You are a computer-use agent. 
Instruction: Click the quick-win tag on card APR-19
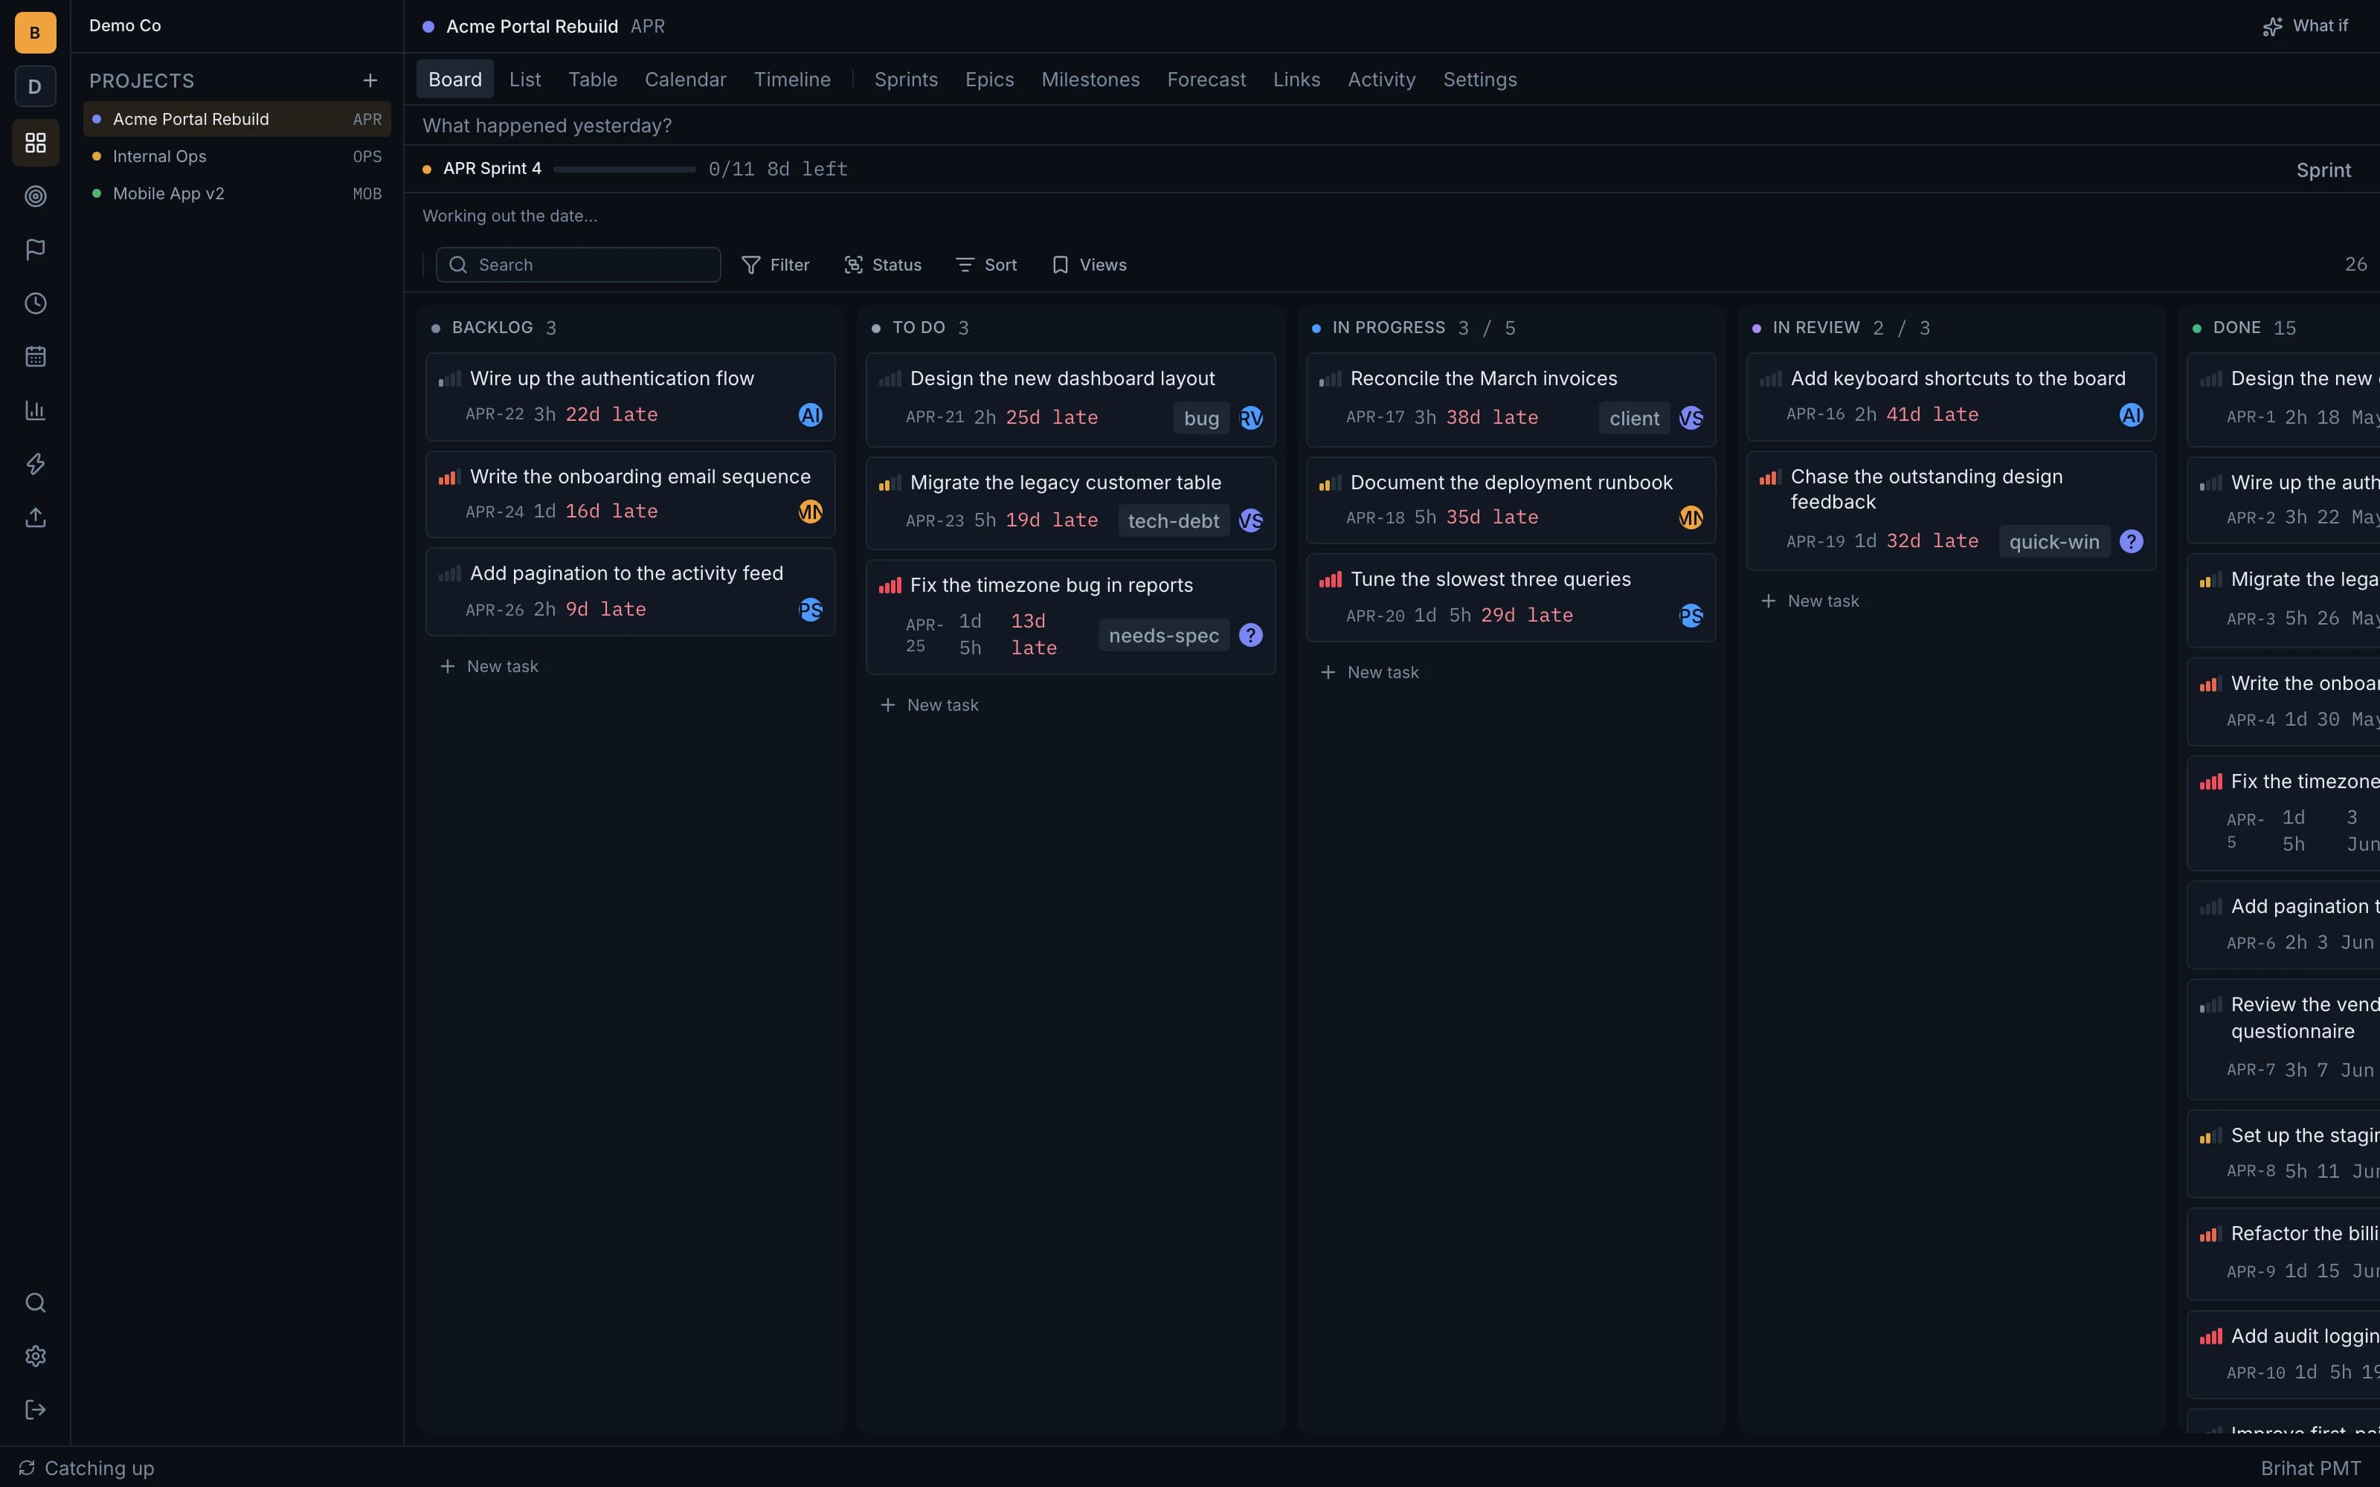[2053, 542]
